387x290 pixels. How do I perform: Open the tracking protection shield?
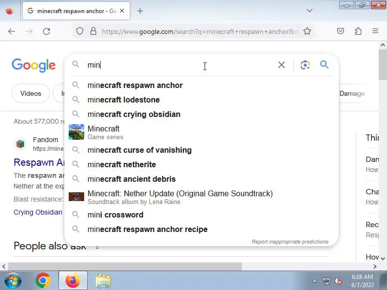pos(79,31)
